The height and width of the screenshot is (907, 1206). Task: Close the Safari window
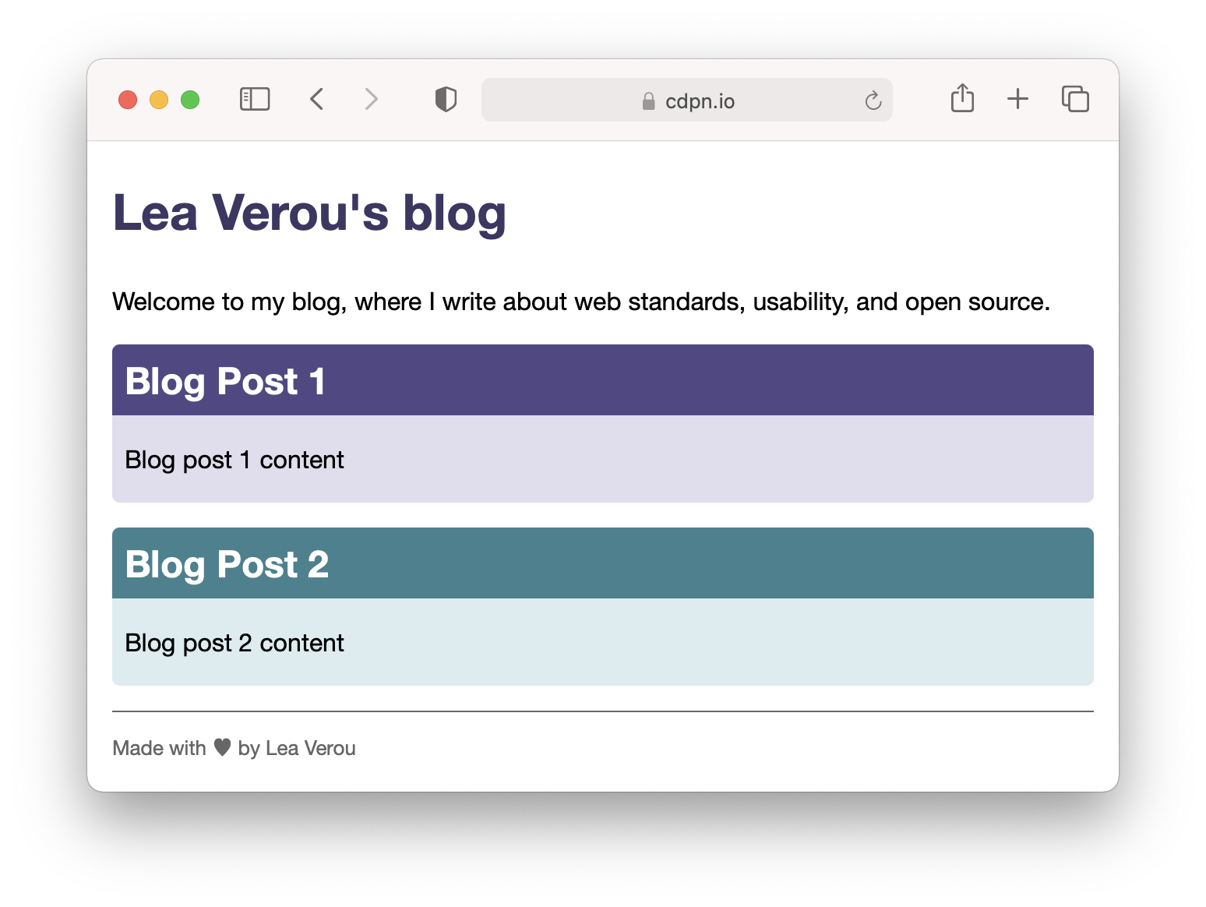pos(128,100)
